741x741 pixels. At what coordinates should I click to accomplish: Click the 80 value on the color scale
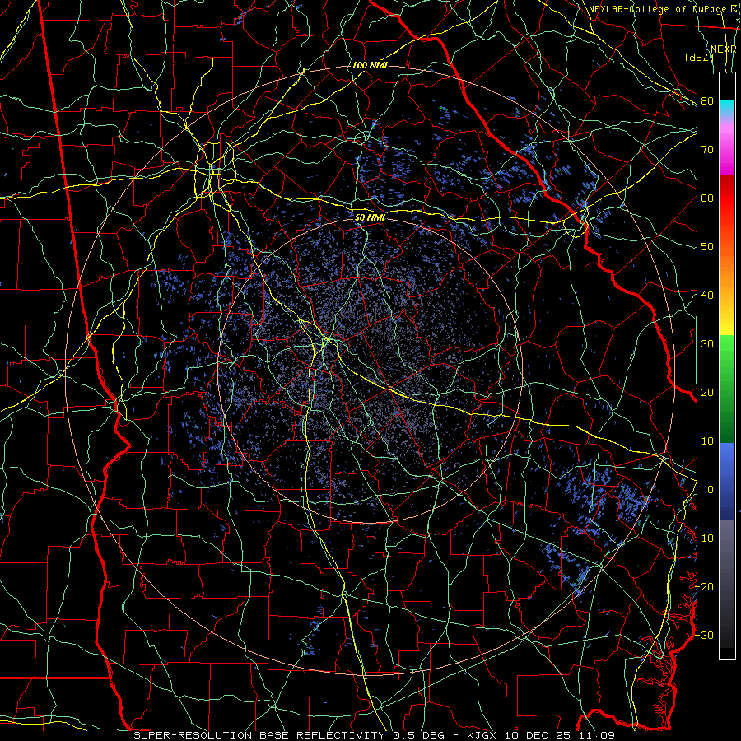(x=707, y=100)
